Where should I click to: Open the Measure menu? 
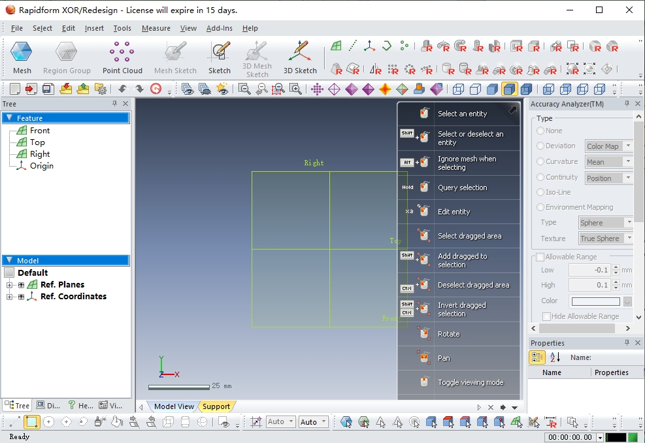pos(156,28)
